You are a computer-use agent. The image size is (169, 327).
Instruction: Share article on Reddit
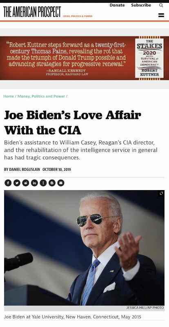[x=26, y=183]
